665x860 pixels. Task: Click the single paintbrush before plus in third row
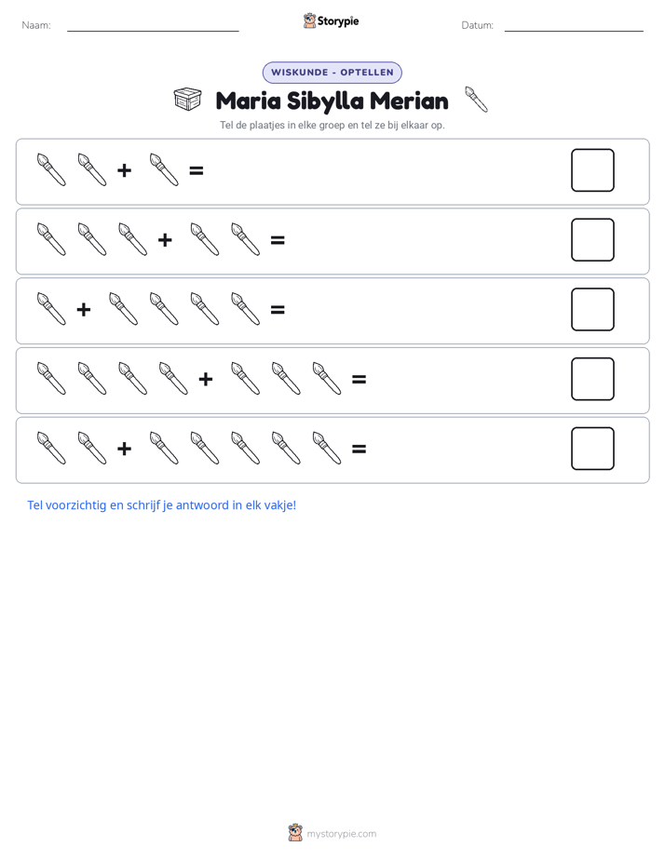(x=51, y=309)
